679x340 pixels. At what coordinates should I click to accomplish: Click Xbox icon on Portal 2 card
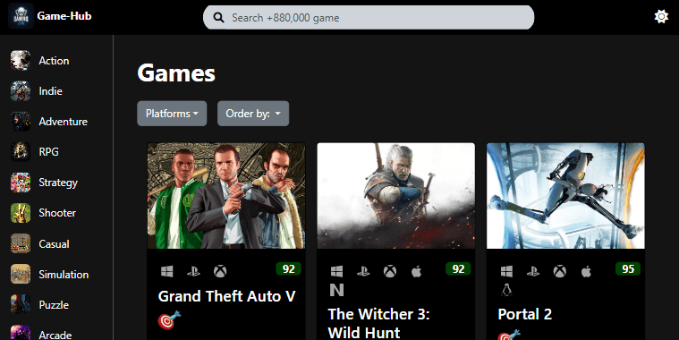[x=559, y=272]
